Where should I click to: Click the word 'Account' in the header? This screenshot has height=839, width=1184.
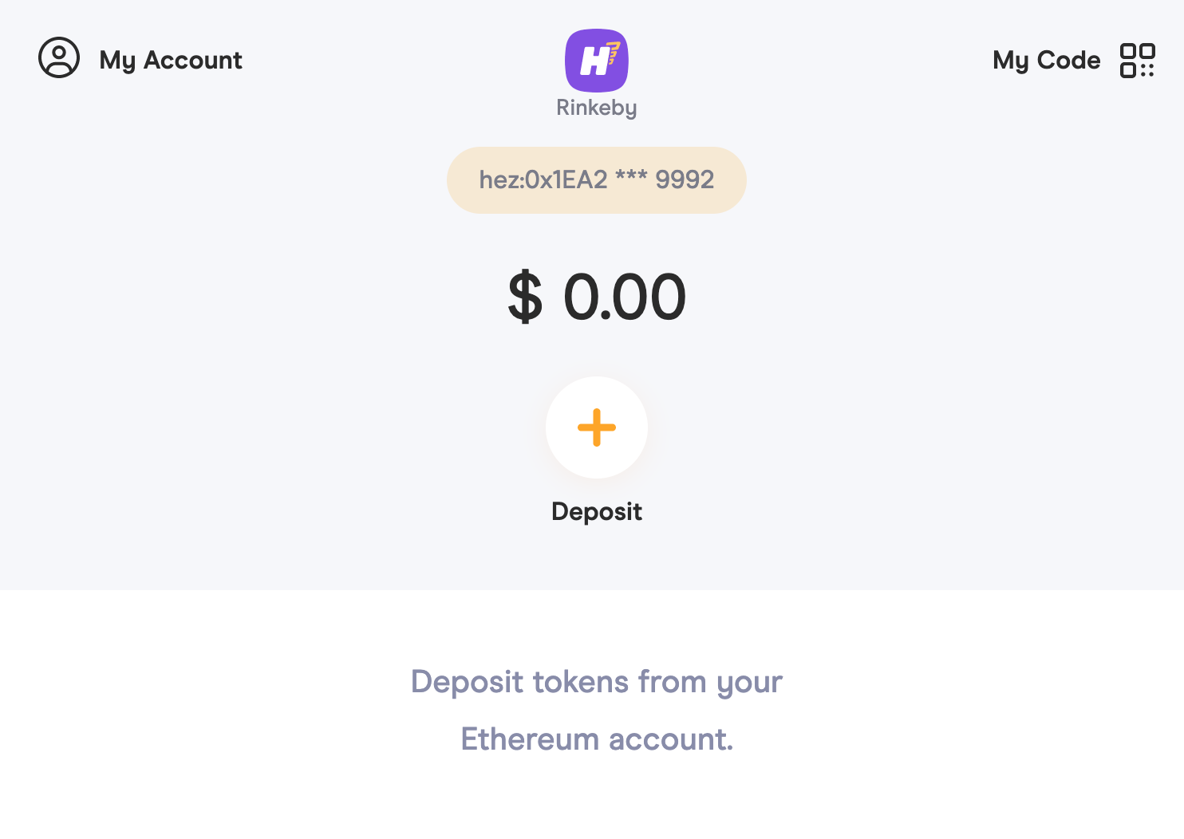point(192,61)
